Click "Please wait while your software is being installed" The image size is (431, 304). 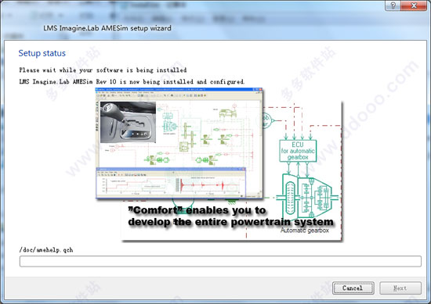pyautogui.click(x=103, y=70)
